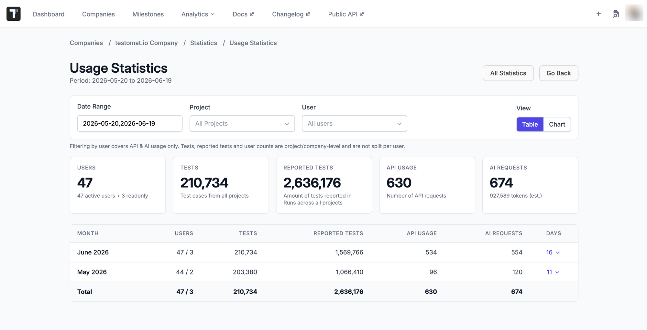Image resolution: width=647 pixels, height=330 pixels.
Task: Click cell 44 / 2 in May row
Action: coord(185,272)
